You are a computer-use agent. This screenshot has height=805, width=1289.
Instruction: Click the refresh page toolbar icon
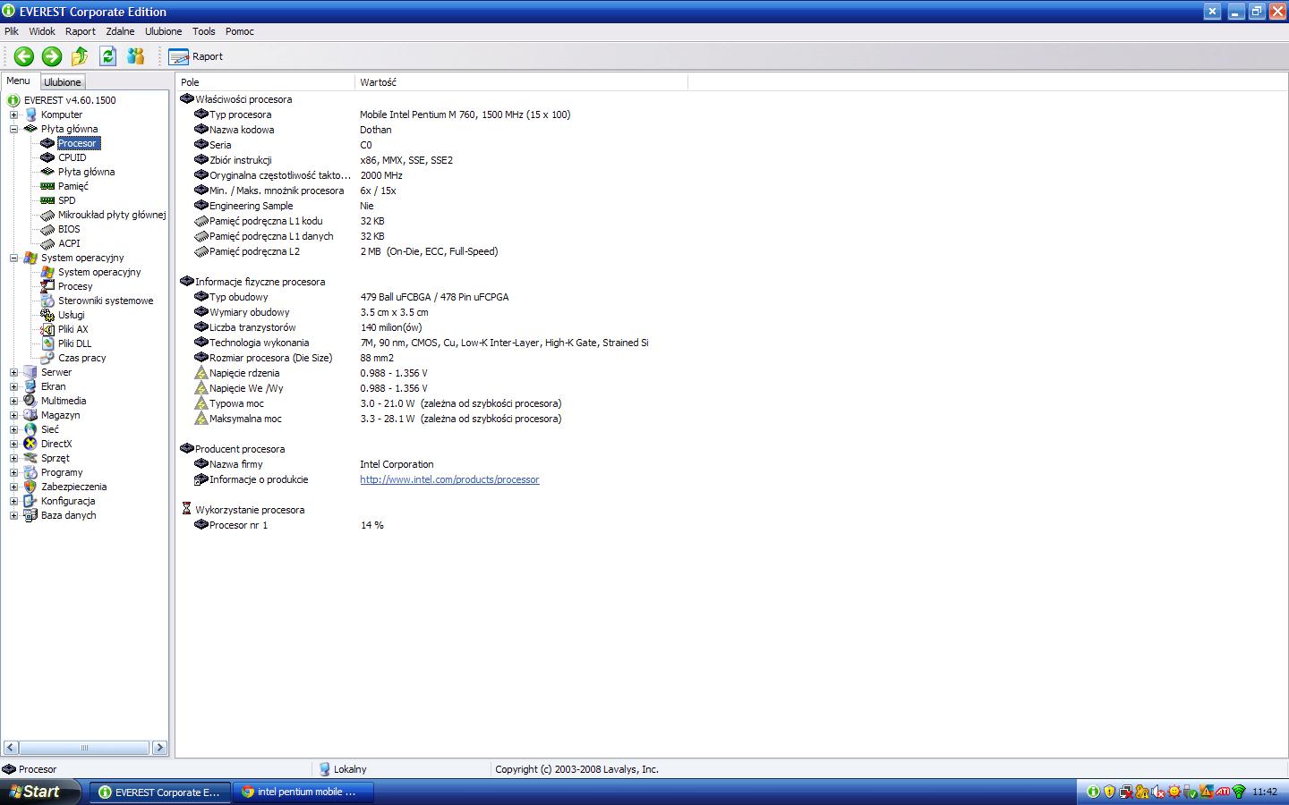(x=107, y=56)
